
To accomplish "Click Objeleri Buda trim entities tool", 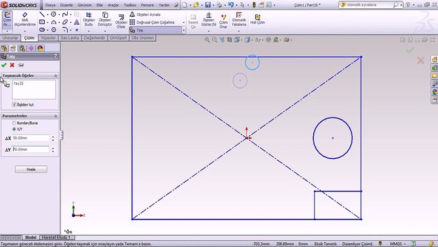I will coord(88,19).
